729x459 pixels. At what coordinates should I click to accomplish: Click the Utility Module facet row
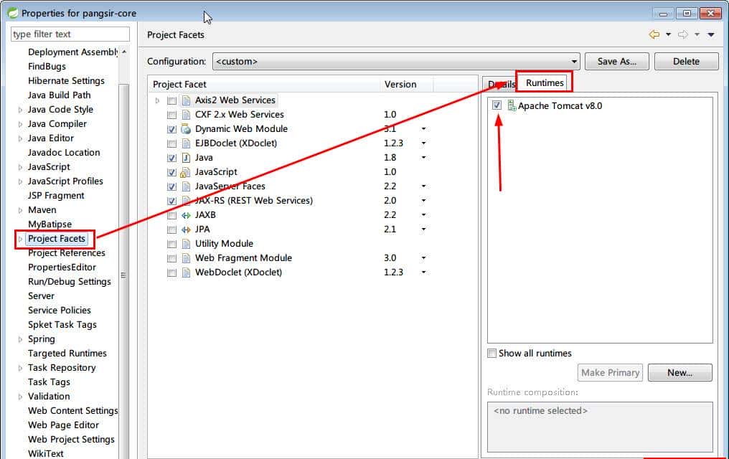(224, 244)
